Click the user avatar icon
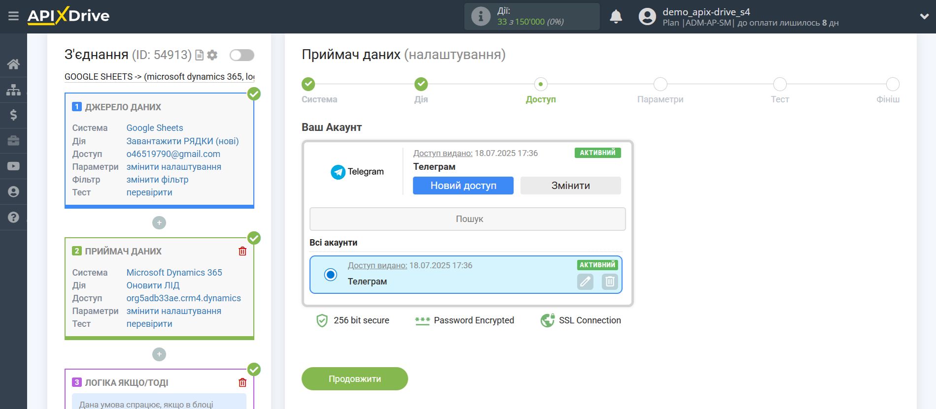 [x=647, y=17]
